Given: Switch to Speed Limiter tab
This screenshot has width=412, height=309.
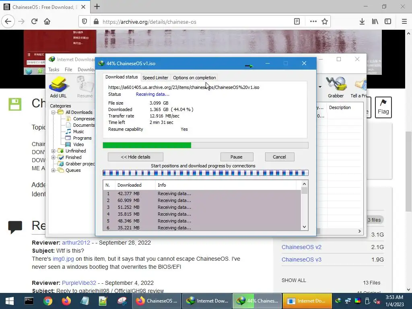Looking at the screenshot, I should point(155,78).
